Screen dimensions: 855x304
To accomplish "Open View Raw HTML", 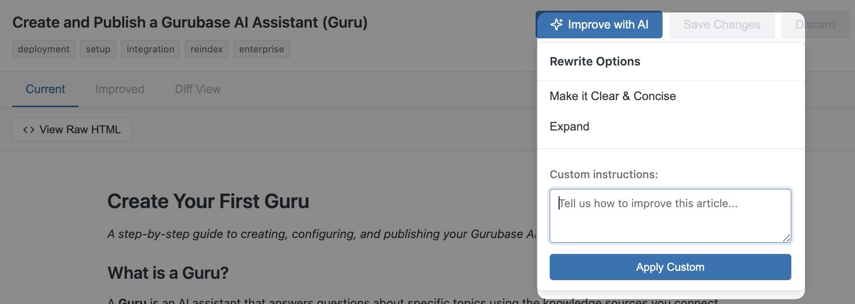I will click(x=72, y=130).
